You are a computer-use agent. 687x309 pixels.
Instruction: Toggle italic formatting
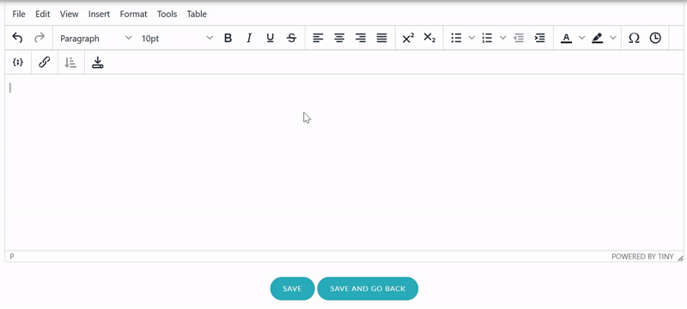coord(249,38)
